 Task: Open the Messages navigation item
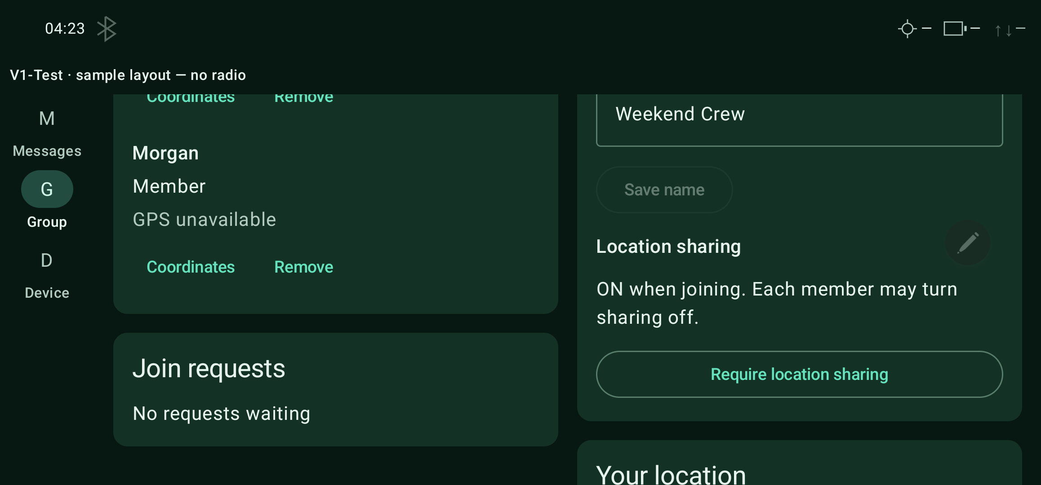click(x=47, y=134)
